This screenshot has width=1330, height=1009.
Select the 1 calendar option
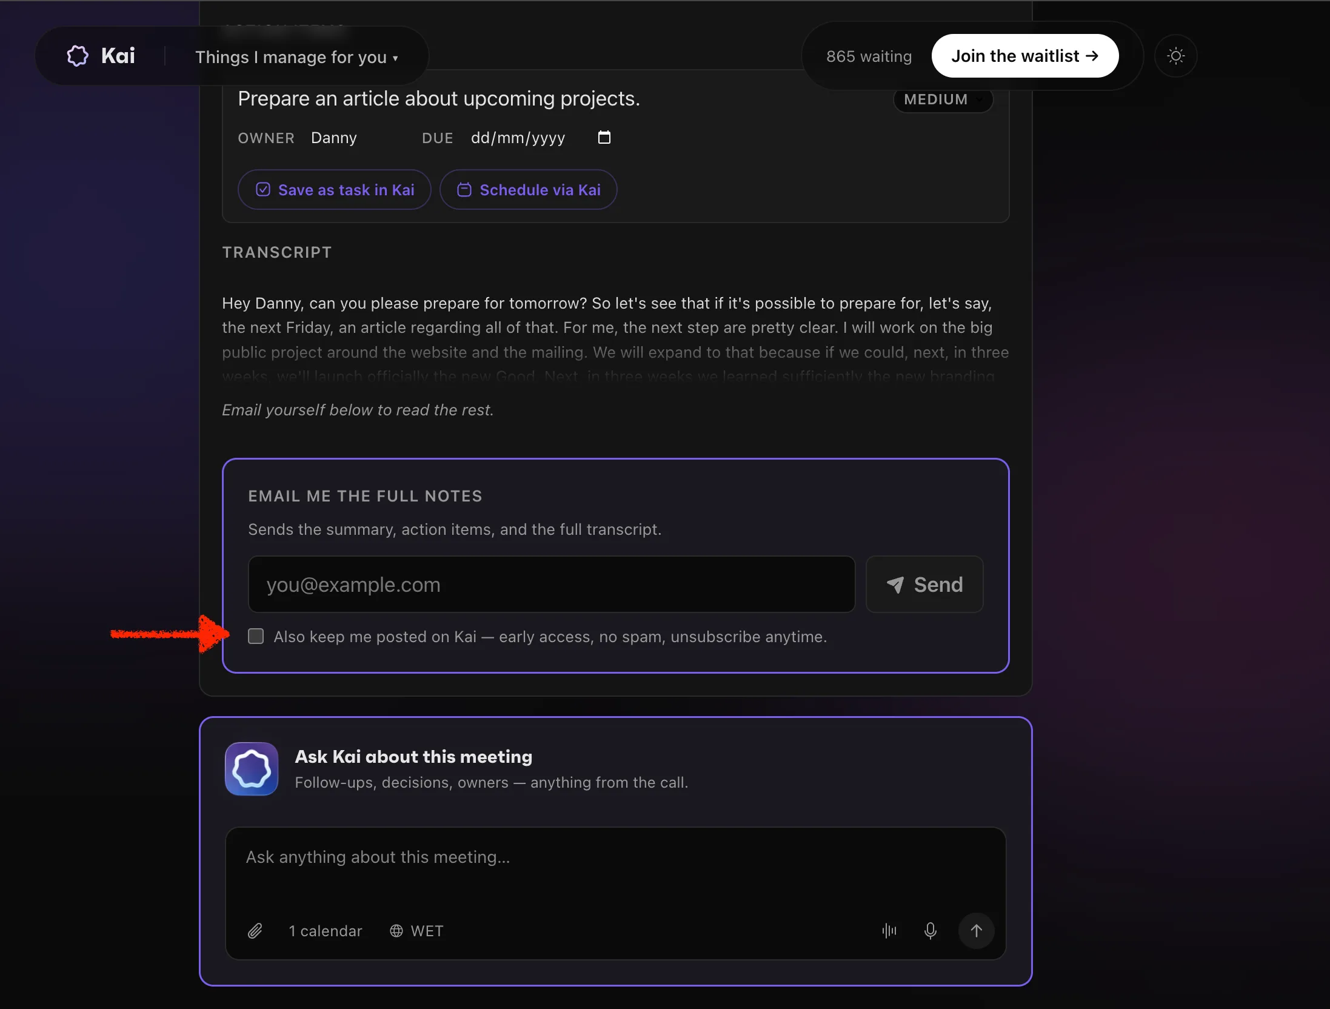[326, 931]
